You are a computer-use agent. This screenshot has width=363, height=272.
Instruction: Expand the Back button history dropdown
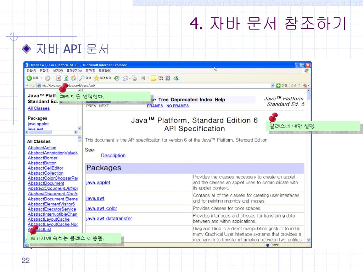[x=41, y=78]
